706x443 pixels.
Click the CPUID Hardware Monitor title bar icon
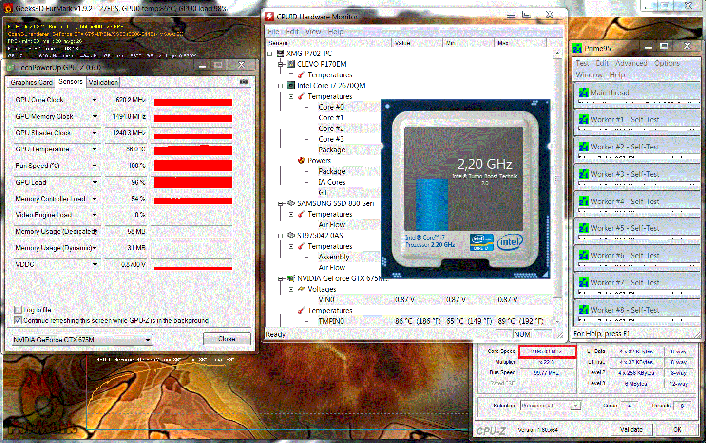click(269, 17)
